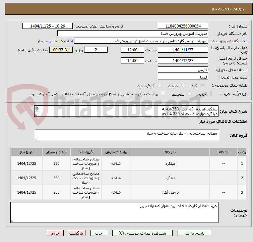Click quantity 350 in row 1

pyautogui.click(x=56, y=163)
